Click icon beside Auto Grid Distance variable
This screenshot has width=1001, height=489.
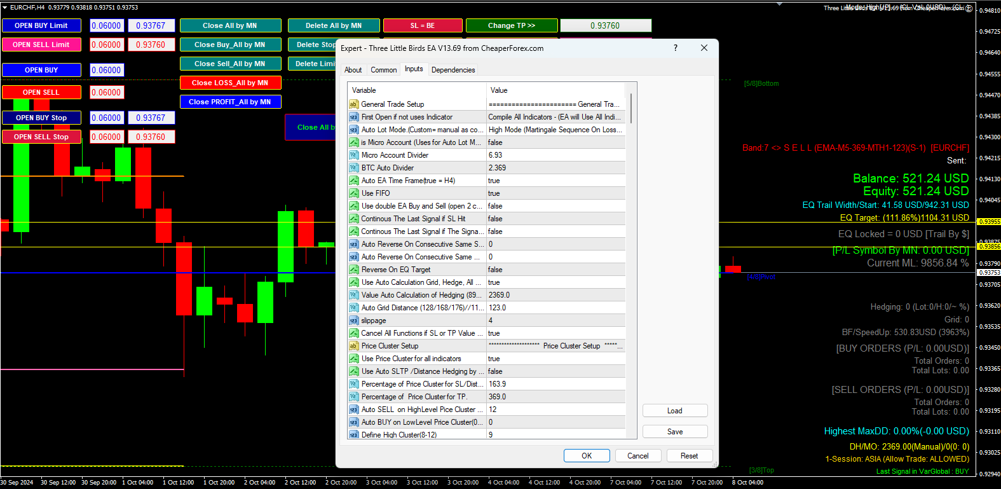tap(354, 308)
